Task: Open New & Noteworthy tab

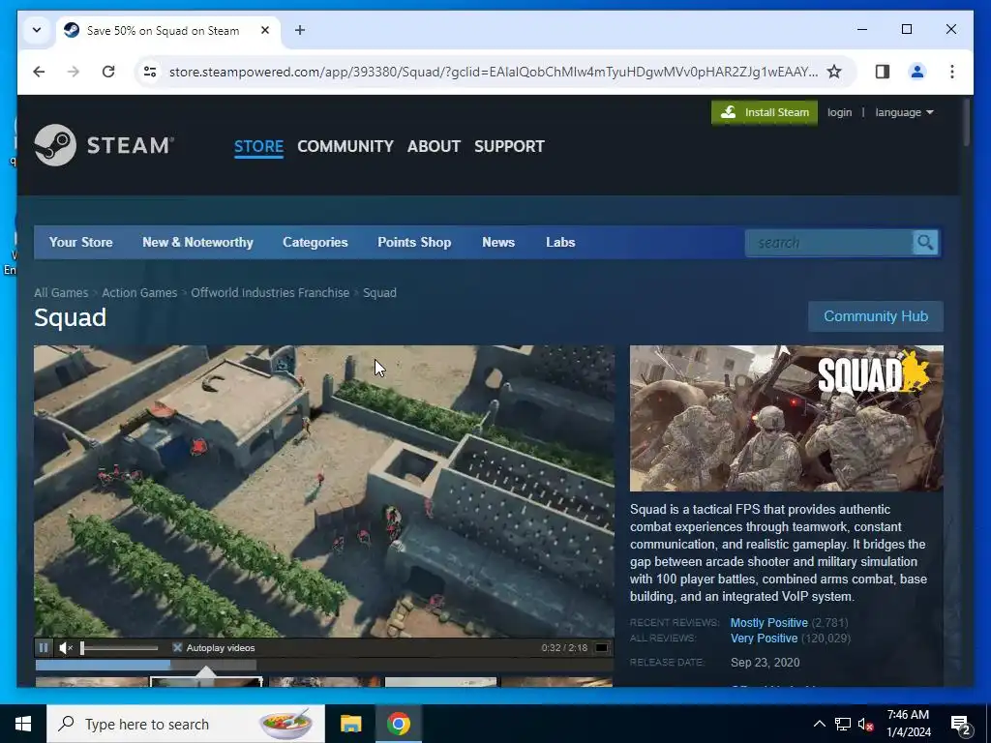Action: pyautogui.click(x=197, y=242)
